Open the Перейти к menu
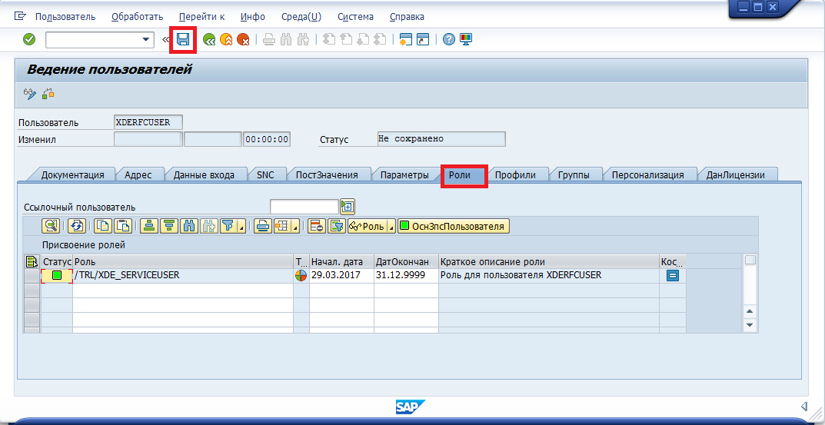This screenshot has width=825, height=425. coord(201,16)
